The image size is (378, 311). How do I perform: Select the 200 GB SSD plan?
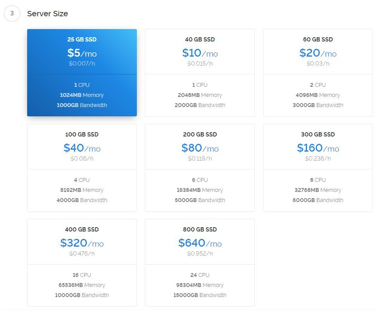(x=200, y=167)
